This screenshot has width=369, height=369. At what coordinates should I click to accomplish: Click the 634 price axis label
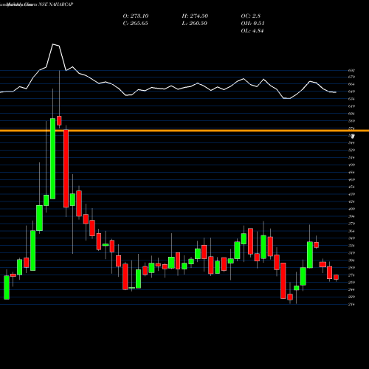[x=351, y=99]
